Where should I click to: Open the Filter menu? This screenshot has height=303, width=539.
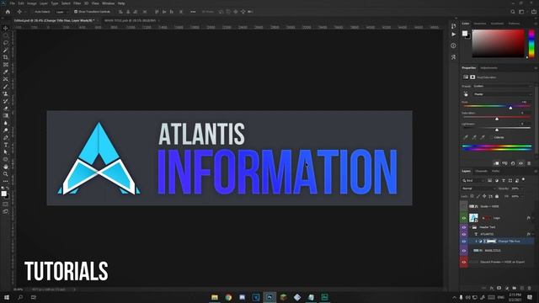[77, 3]
